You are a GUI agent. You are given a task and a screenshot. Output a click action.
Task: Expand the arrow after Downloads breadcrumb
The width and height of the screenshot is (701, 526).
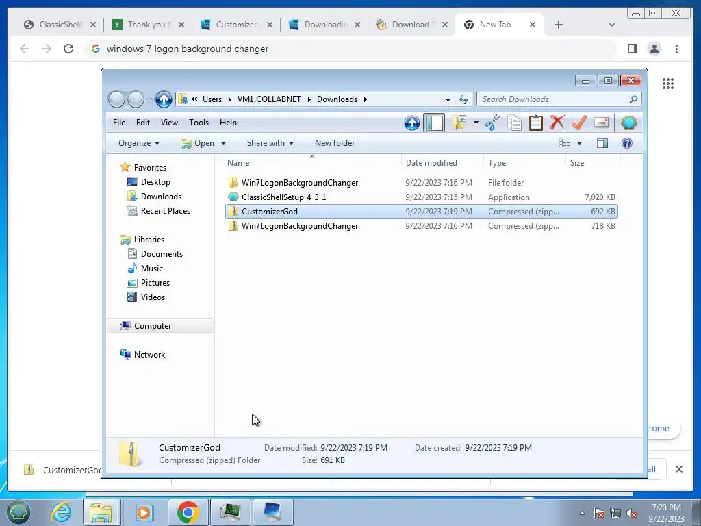coord(366,99)
